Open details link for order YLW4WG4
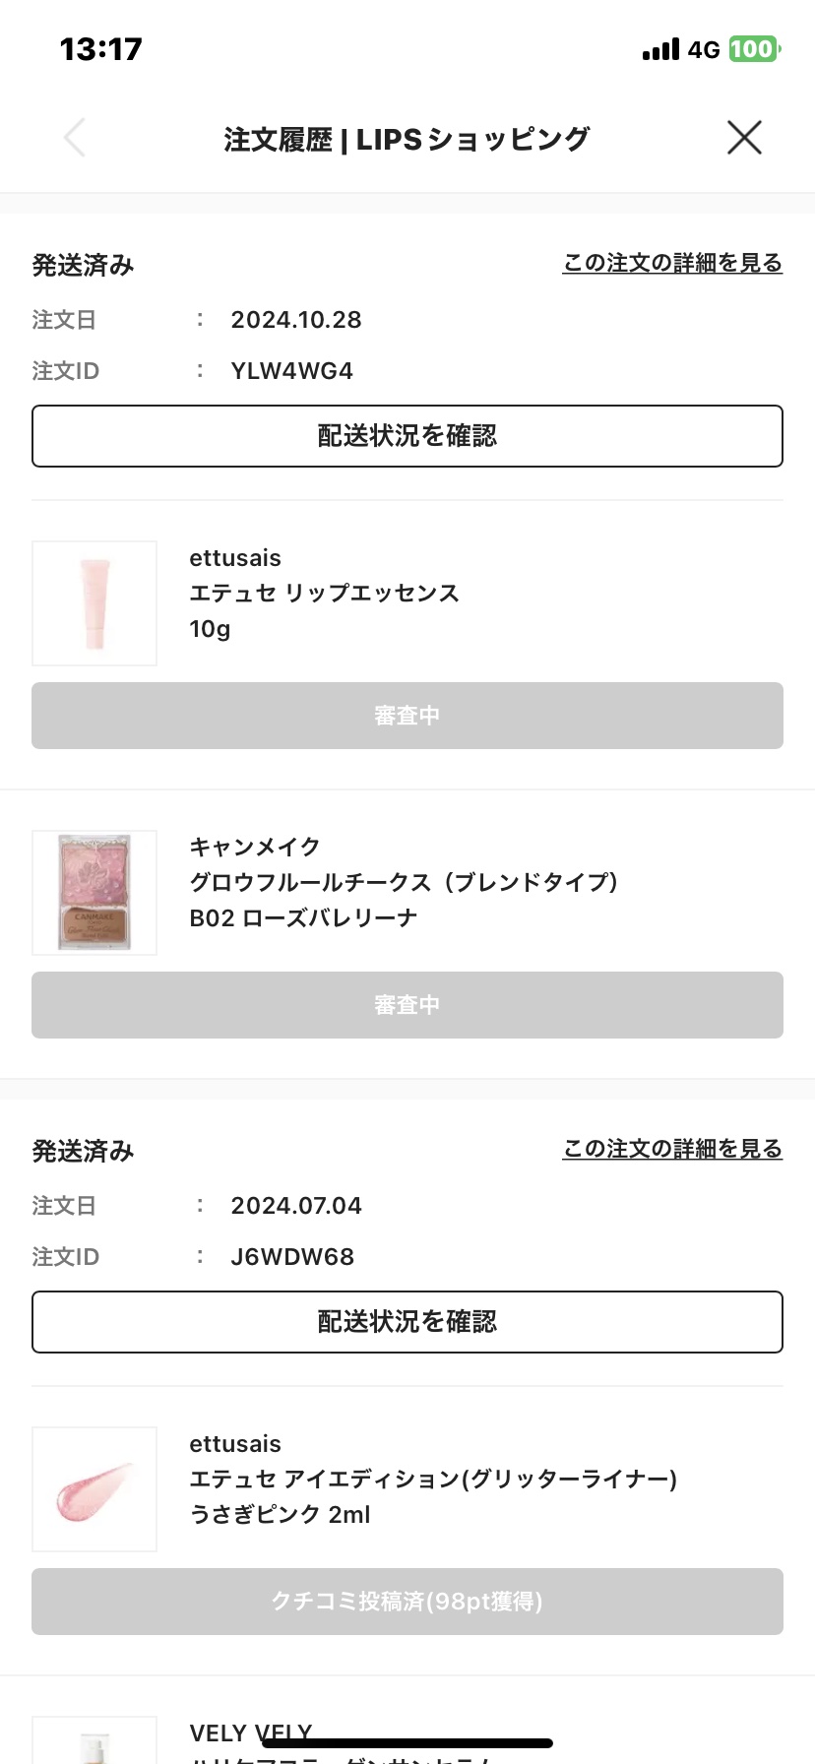 coord(672,263)
